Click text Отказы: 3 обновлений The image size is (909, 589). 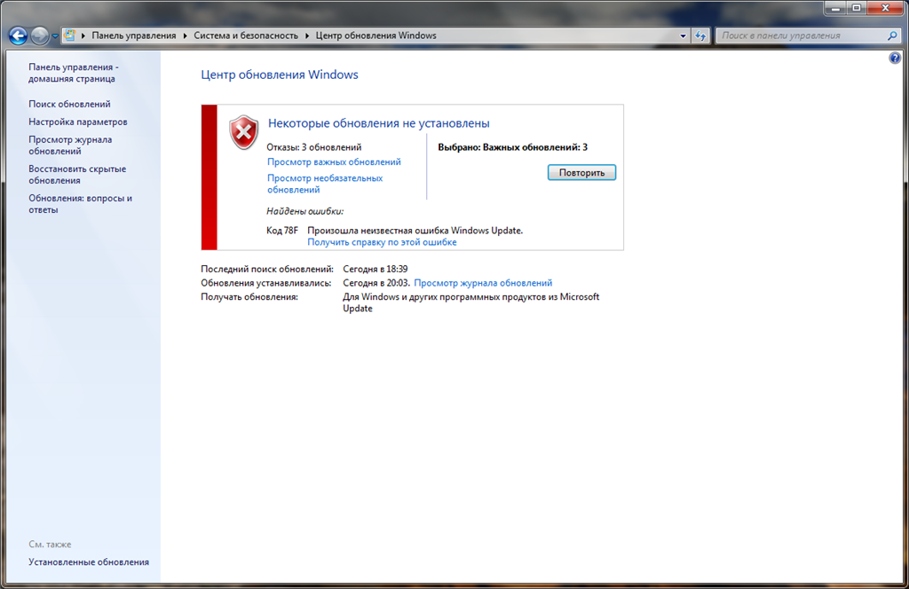(x=313, y=147)
